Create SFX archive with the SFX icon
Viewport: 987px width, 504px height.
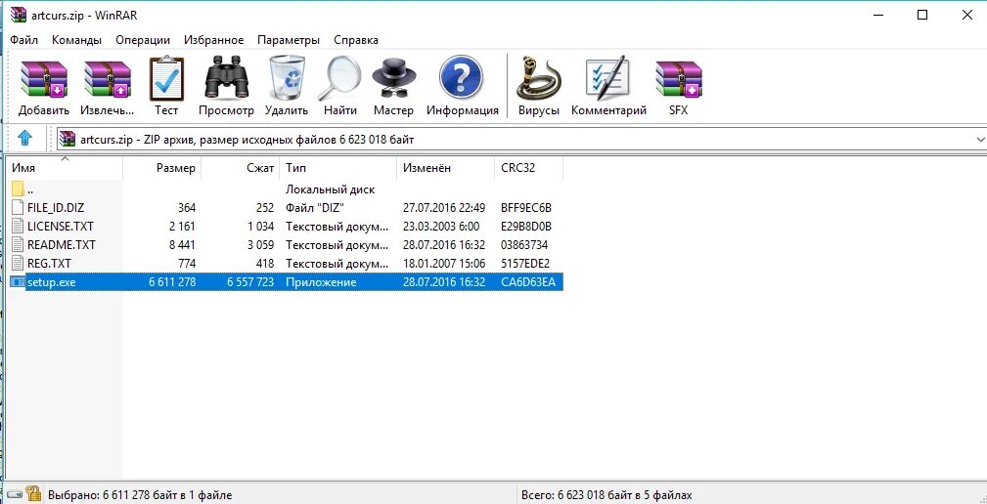pyautogui.click(x=679, y=78)
